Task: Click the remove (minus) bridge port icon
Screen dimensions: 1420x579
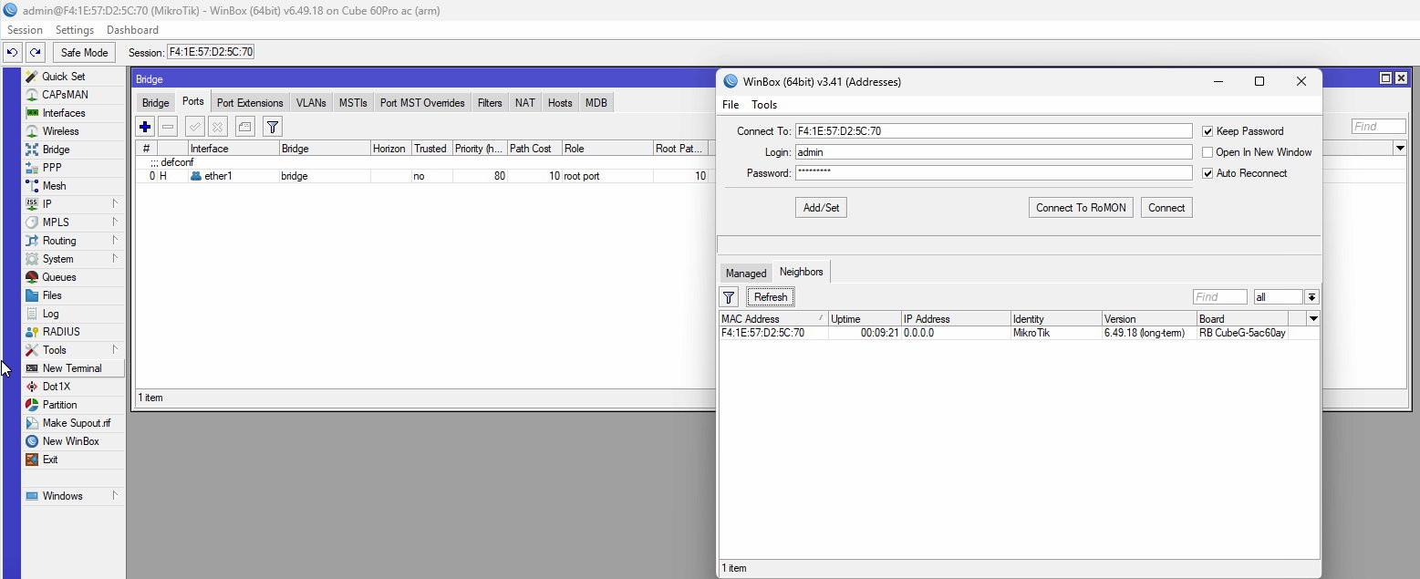Action: tap(168, 127)
